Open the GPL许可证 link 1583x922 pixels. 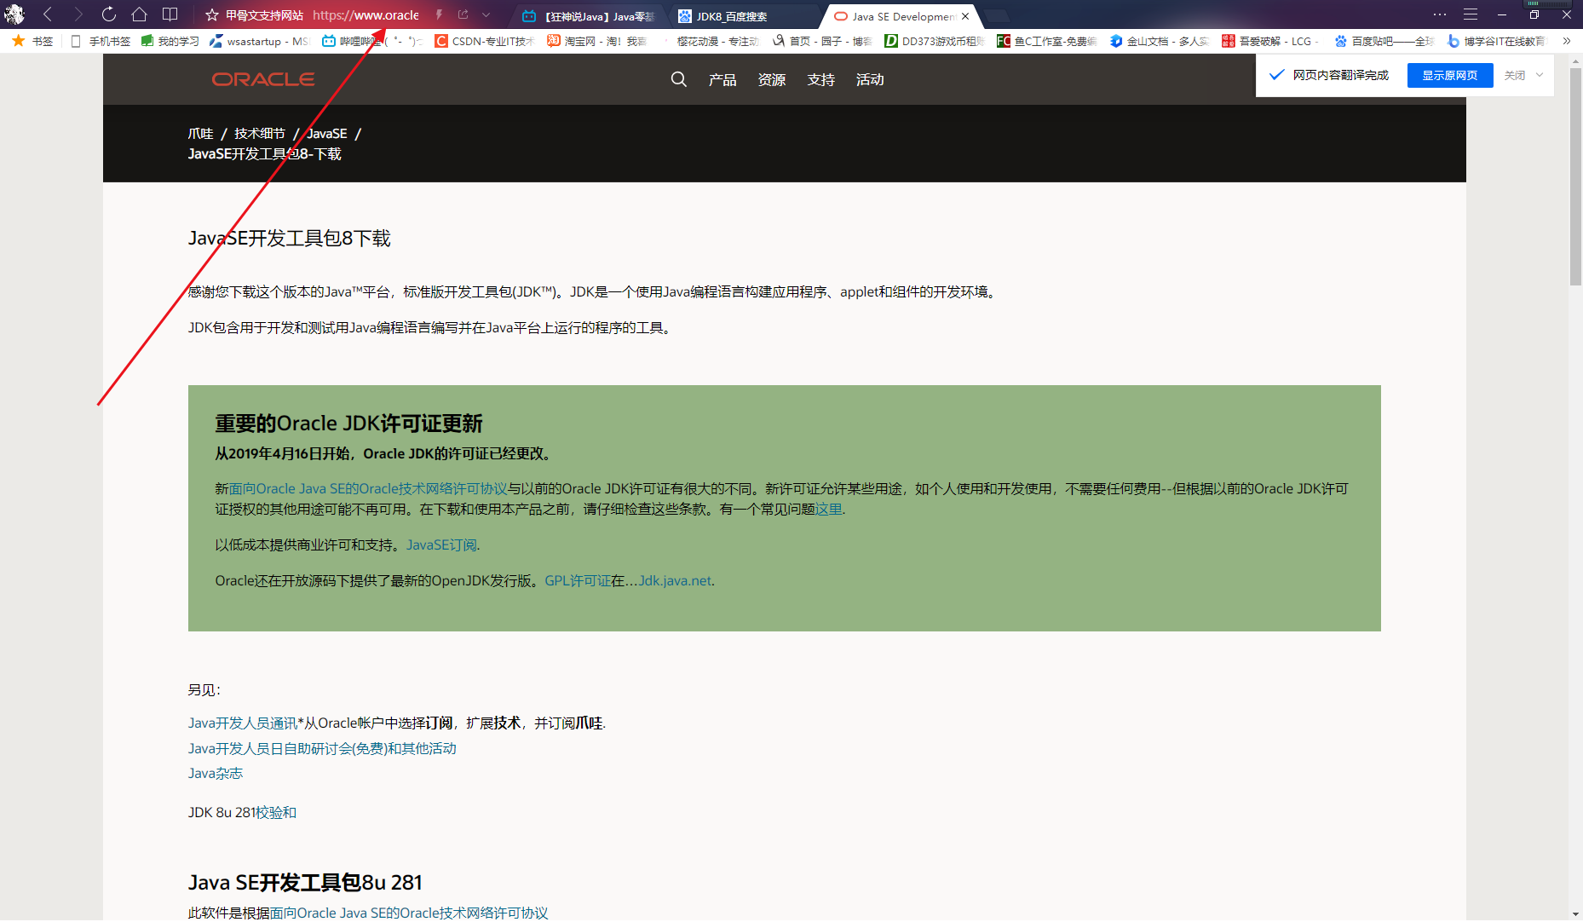[x=578, y=580]
